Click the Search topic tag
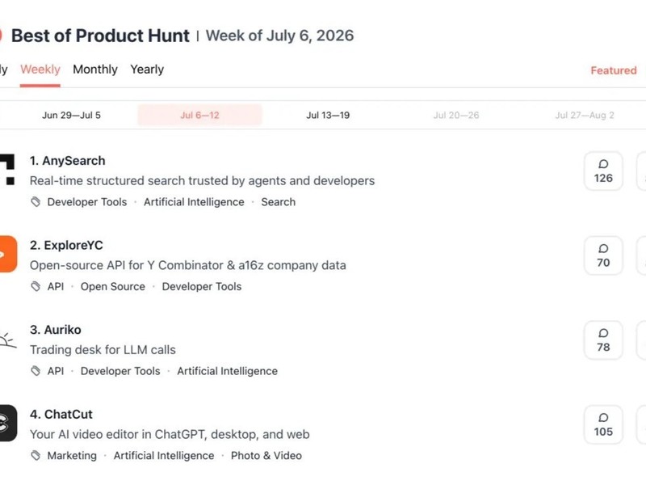This screenshot has width=646, height=485. (x=278, y=202)
